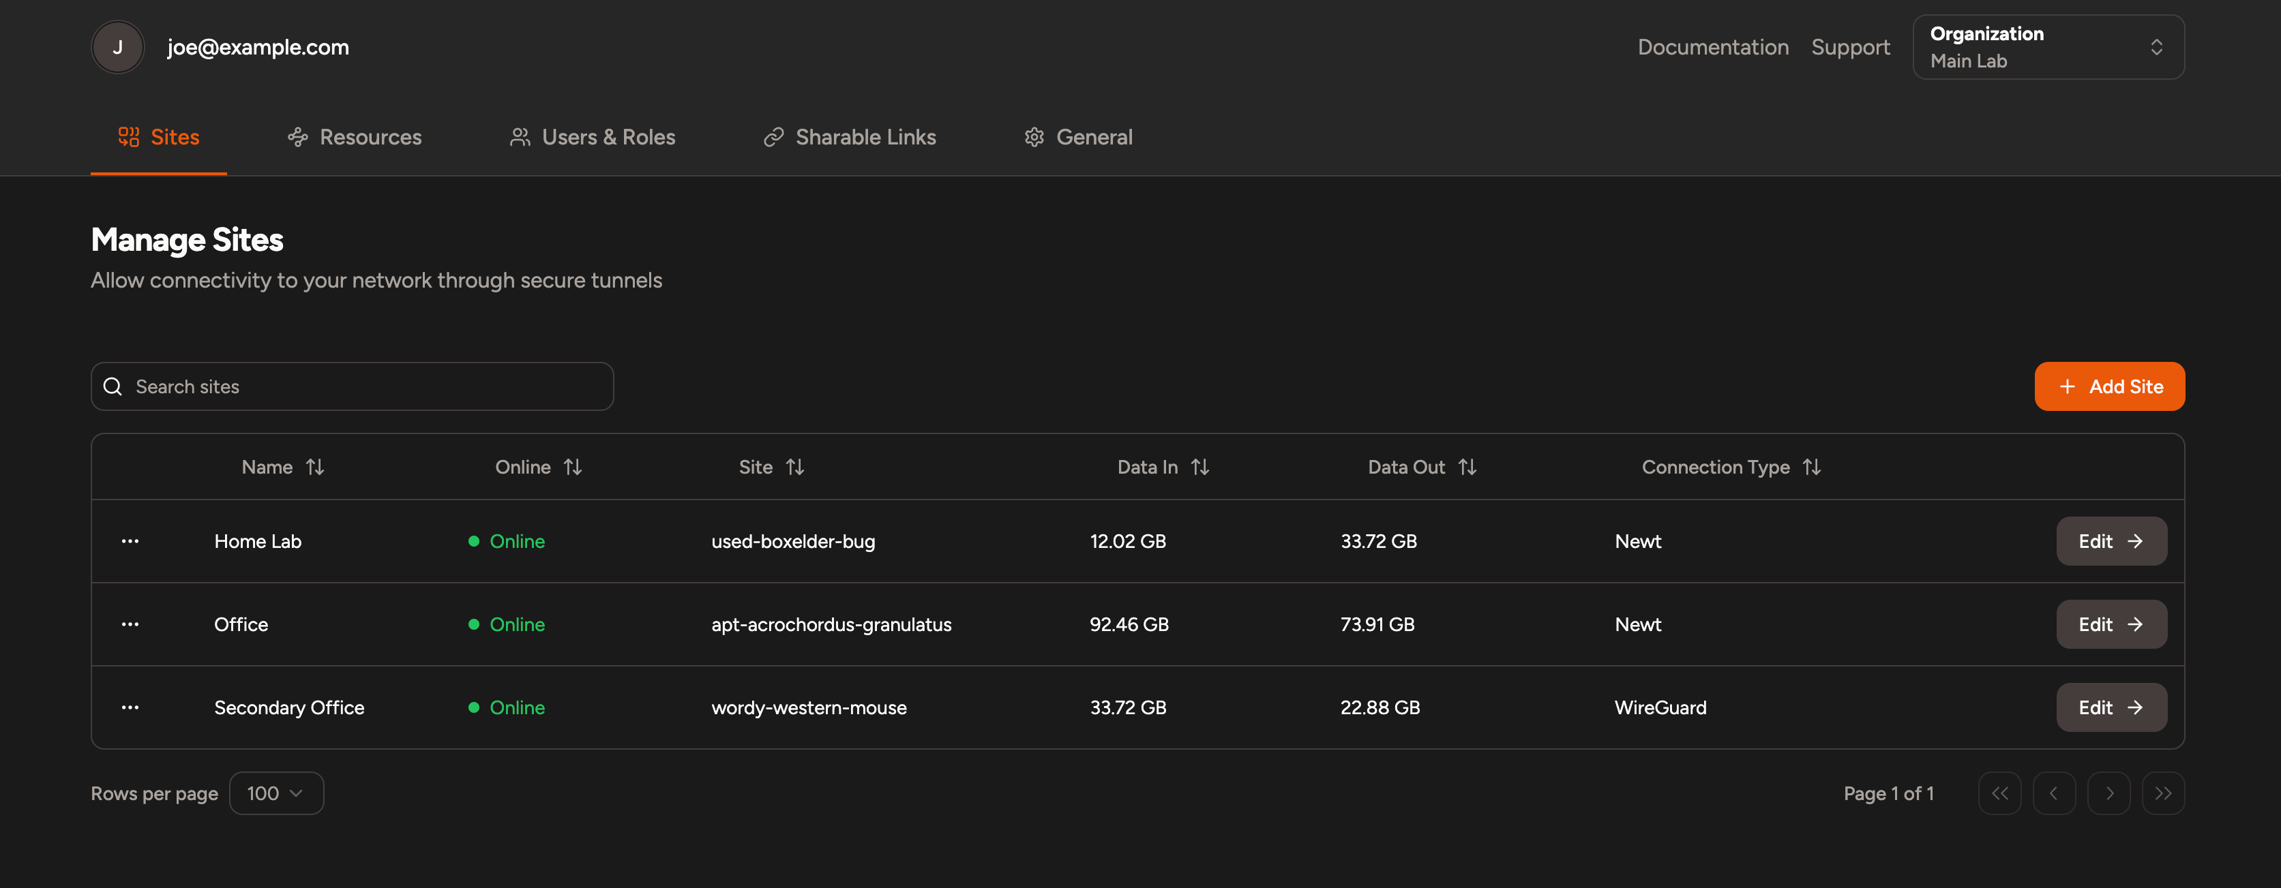The width and height of the screenshot is (2281, 888).
Task: Open the Organization Main Lab selector
Action: pyautogui.click(x=2047, y=48)
